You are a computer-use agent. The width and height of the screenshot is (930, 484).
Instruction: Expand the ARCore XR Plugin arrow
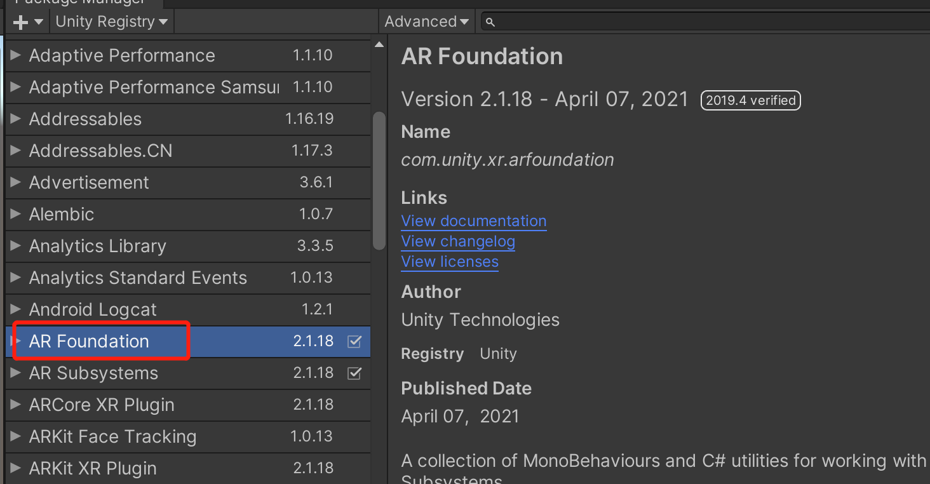[16, 405]
